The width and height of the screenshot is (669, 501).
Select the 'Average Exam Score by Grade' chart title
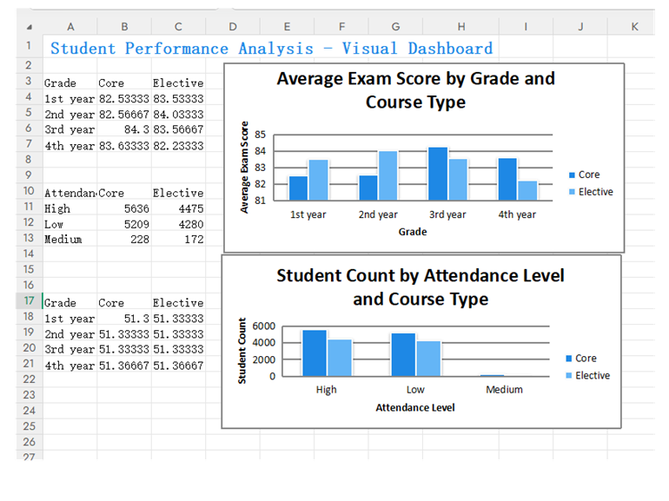pyautogui.click(x=416, y=90)
